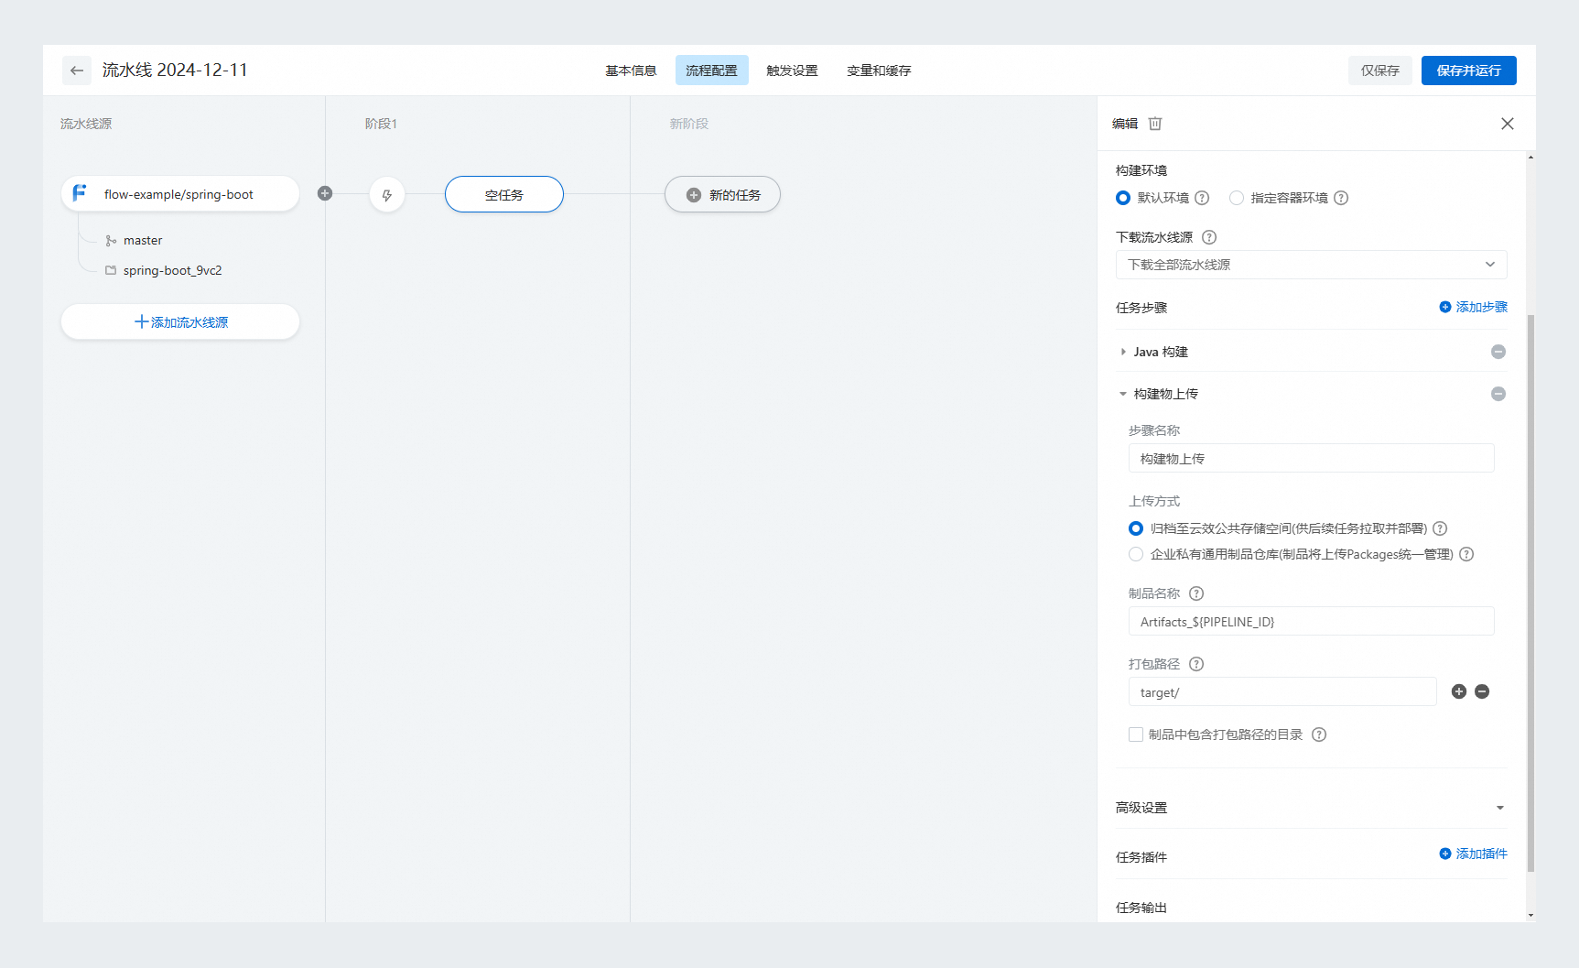Click the 步骤名称 input field
Image resolution: width=1579 pixels, height=968 pixels.
click(x=1311, y=458)
